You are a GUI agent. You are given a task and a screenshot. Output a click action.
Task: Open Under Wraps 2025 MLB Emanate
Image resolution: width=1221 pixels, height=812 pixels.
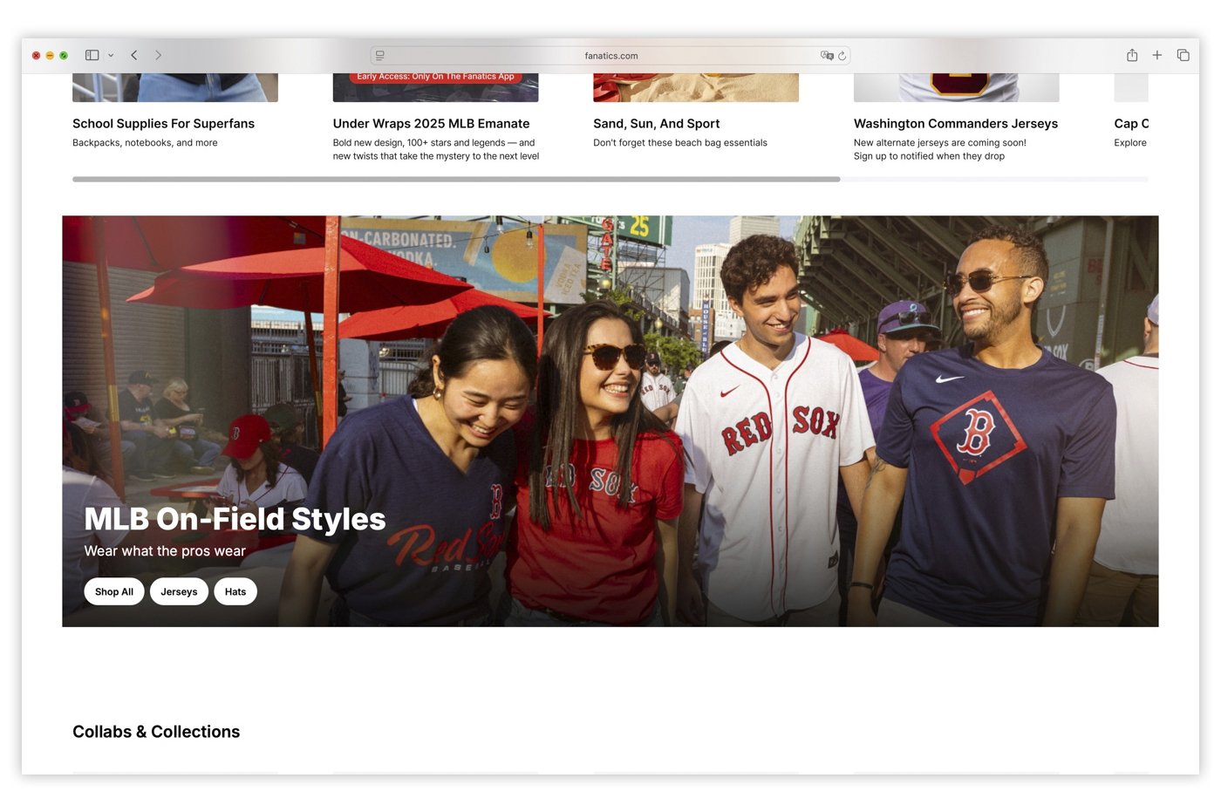(x=431, y=124)
